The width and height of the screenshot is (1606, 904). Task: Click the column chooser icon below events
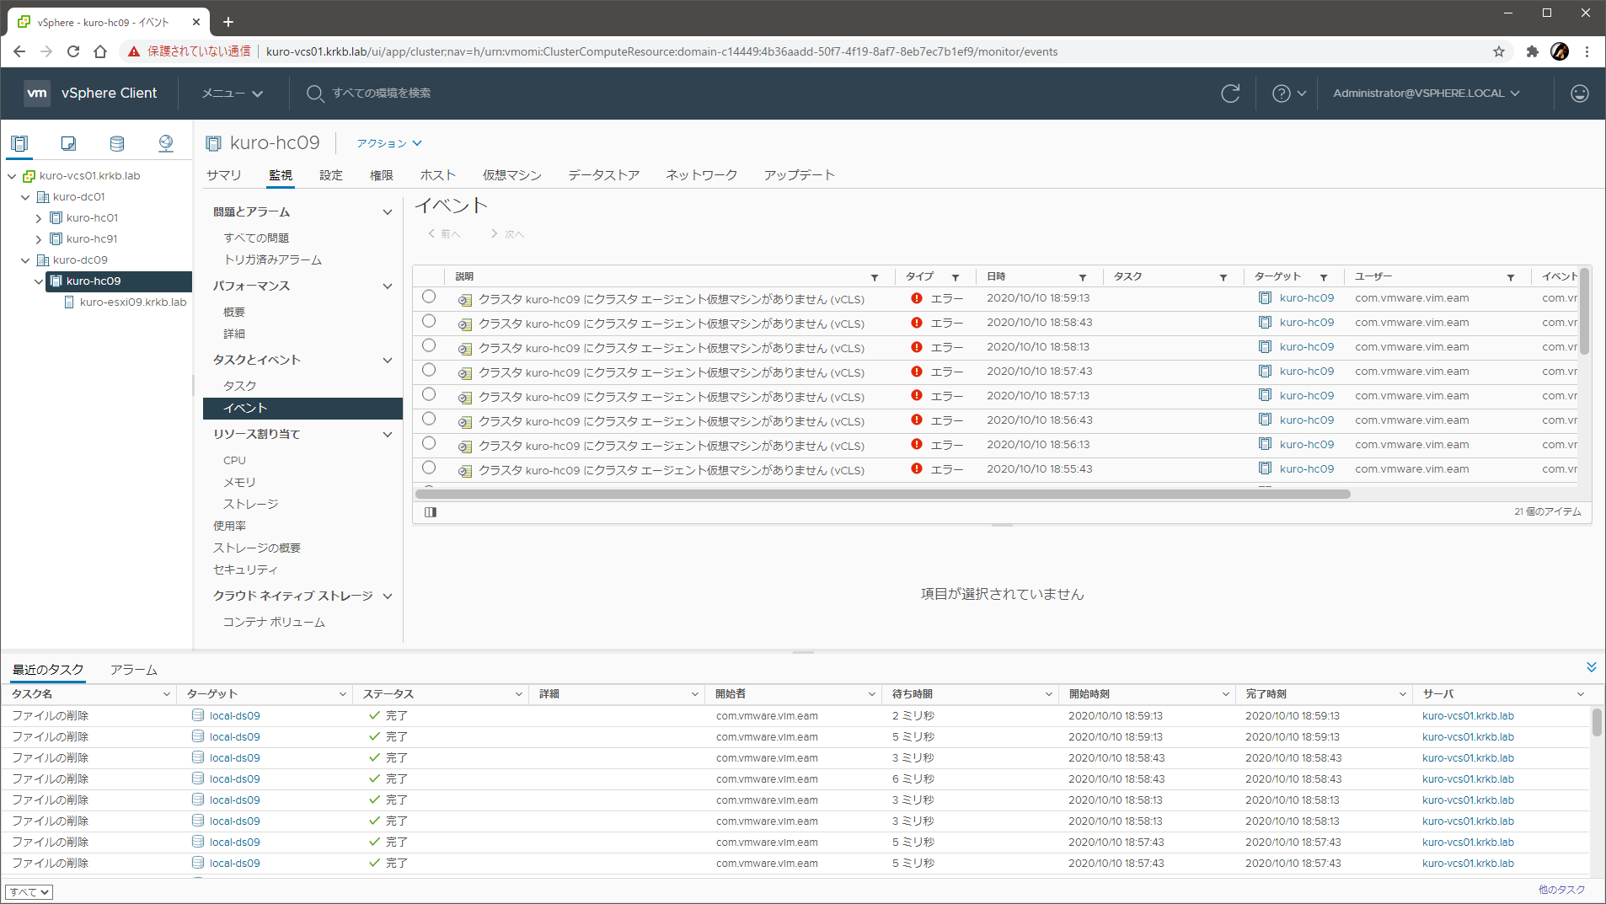tap(431, 512)
